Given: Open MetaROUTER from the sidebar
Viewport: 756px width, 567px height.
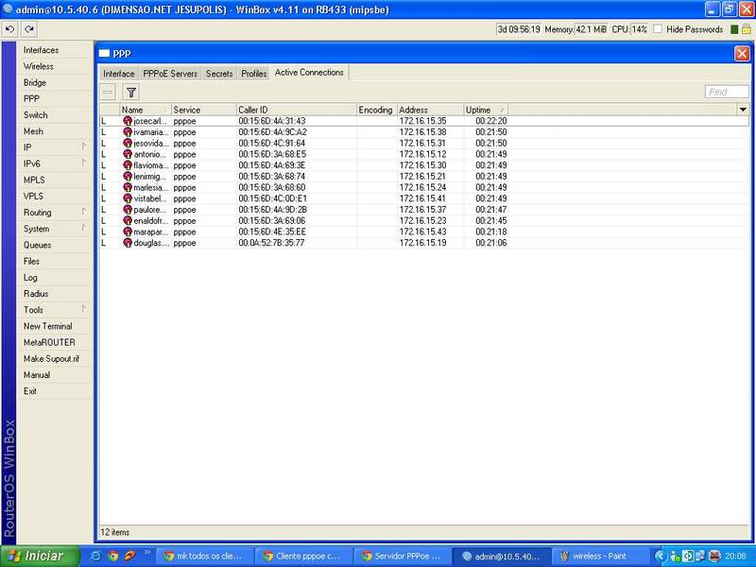Looking at the screenshot, I should click(x=49, y=342).
